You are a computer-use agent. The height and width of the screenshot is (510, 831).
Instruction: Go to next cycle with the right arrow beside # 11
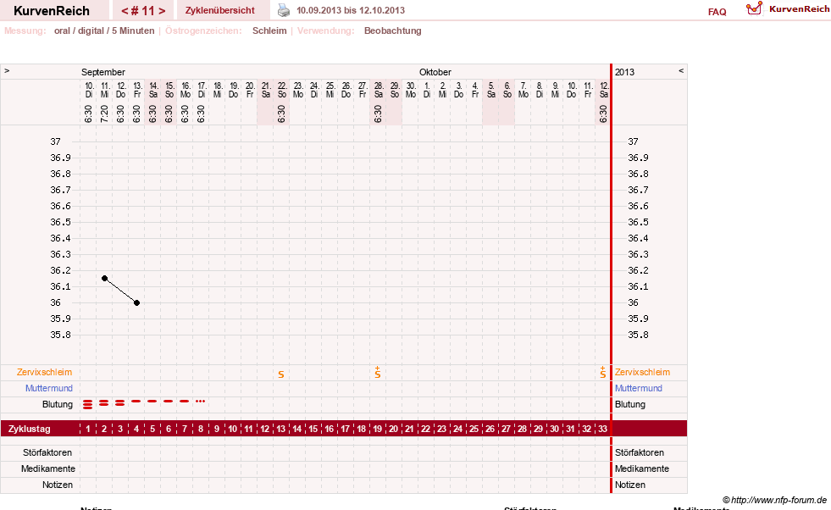(162, 11)
